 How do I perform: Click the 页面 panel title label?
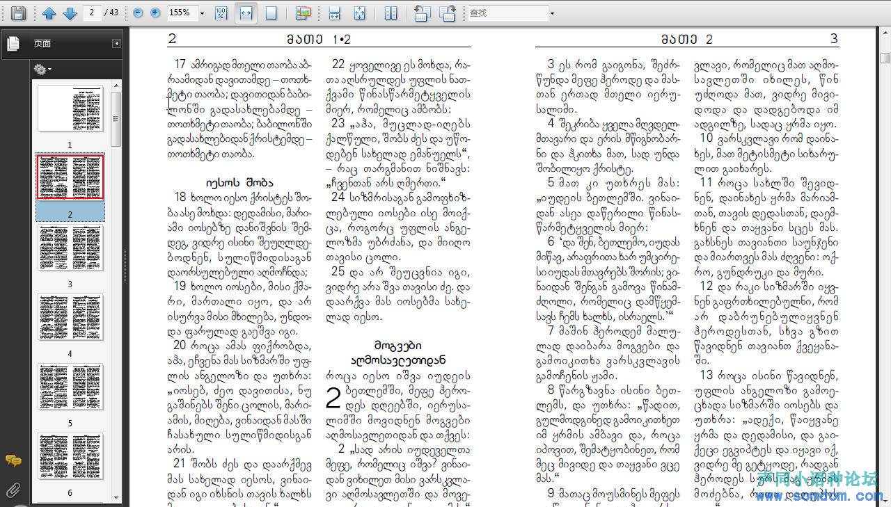click(42, 43)
